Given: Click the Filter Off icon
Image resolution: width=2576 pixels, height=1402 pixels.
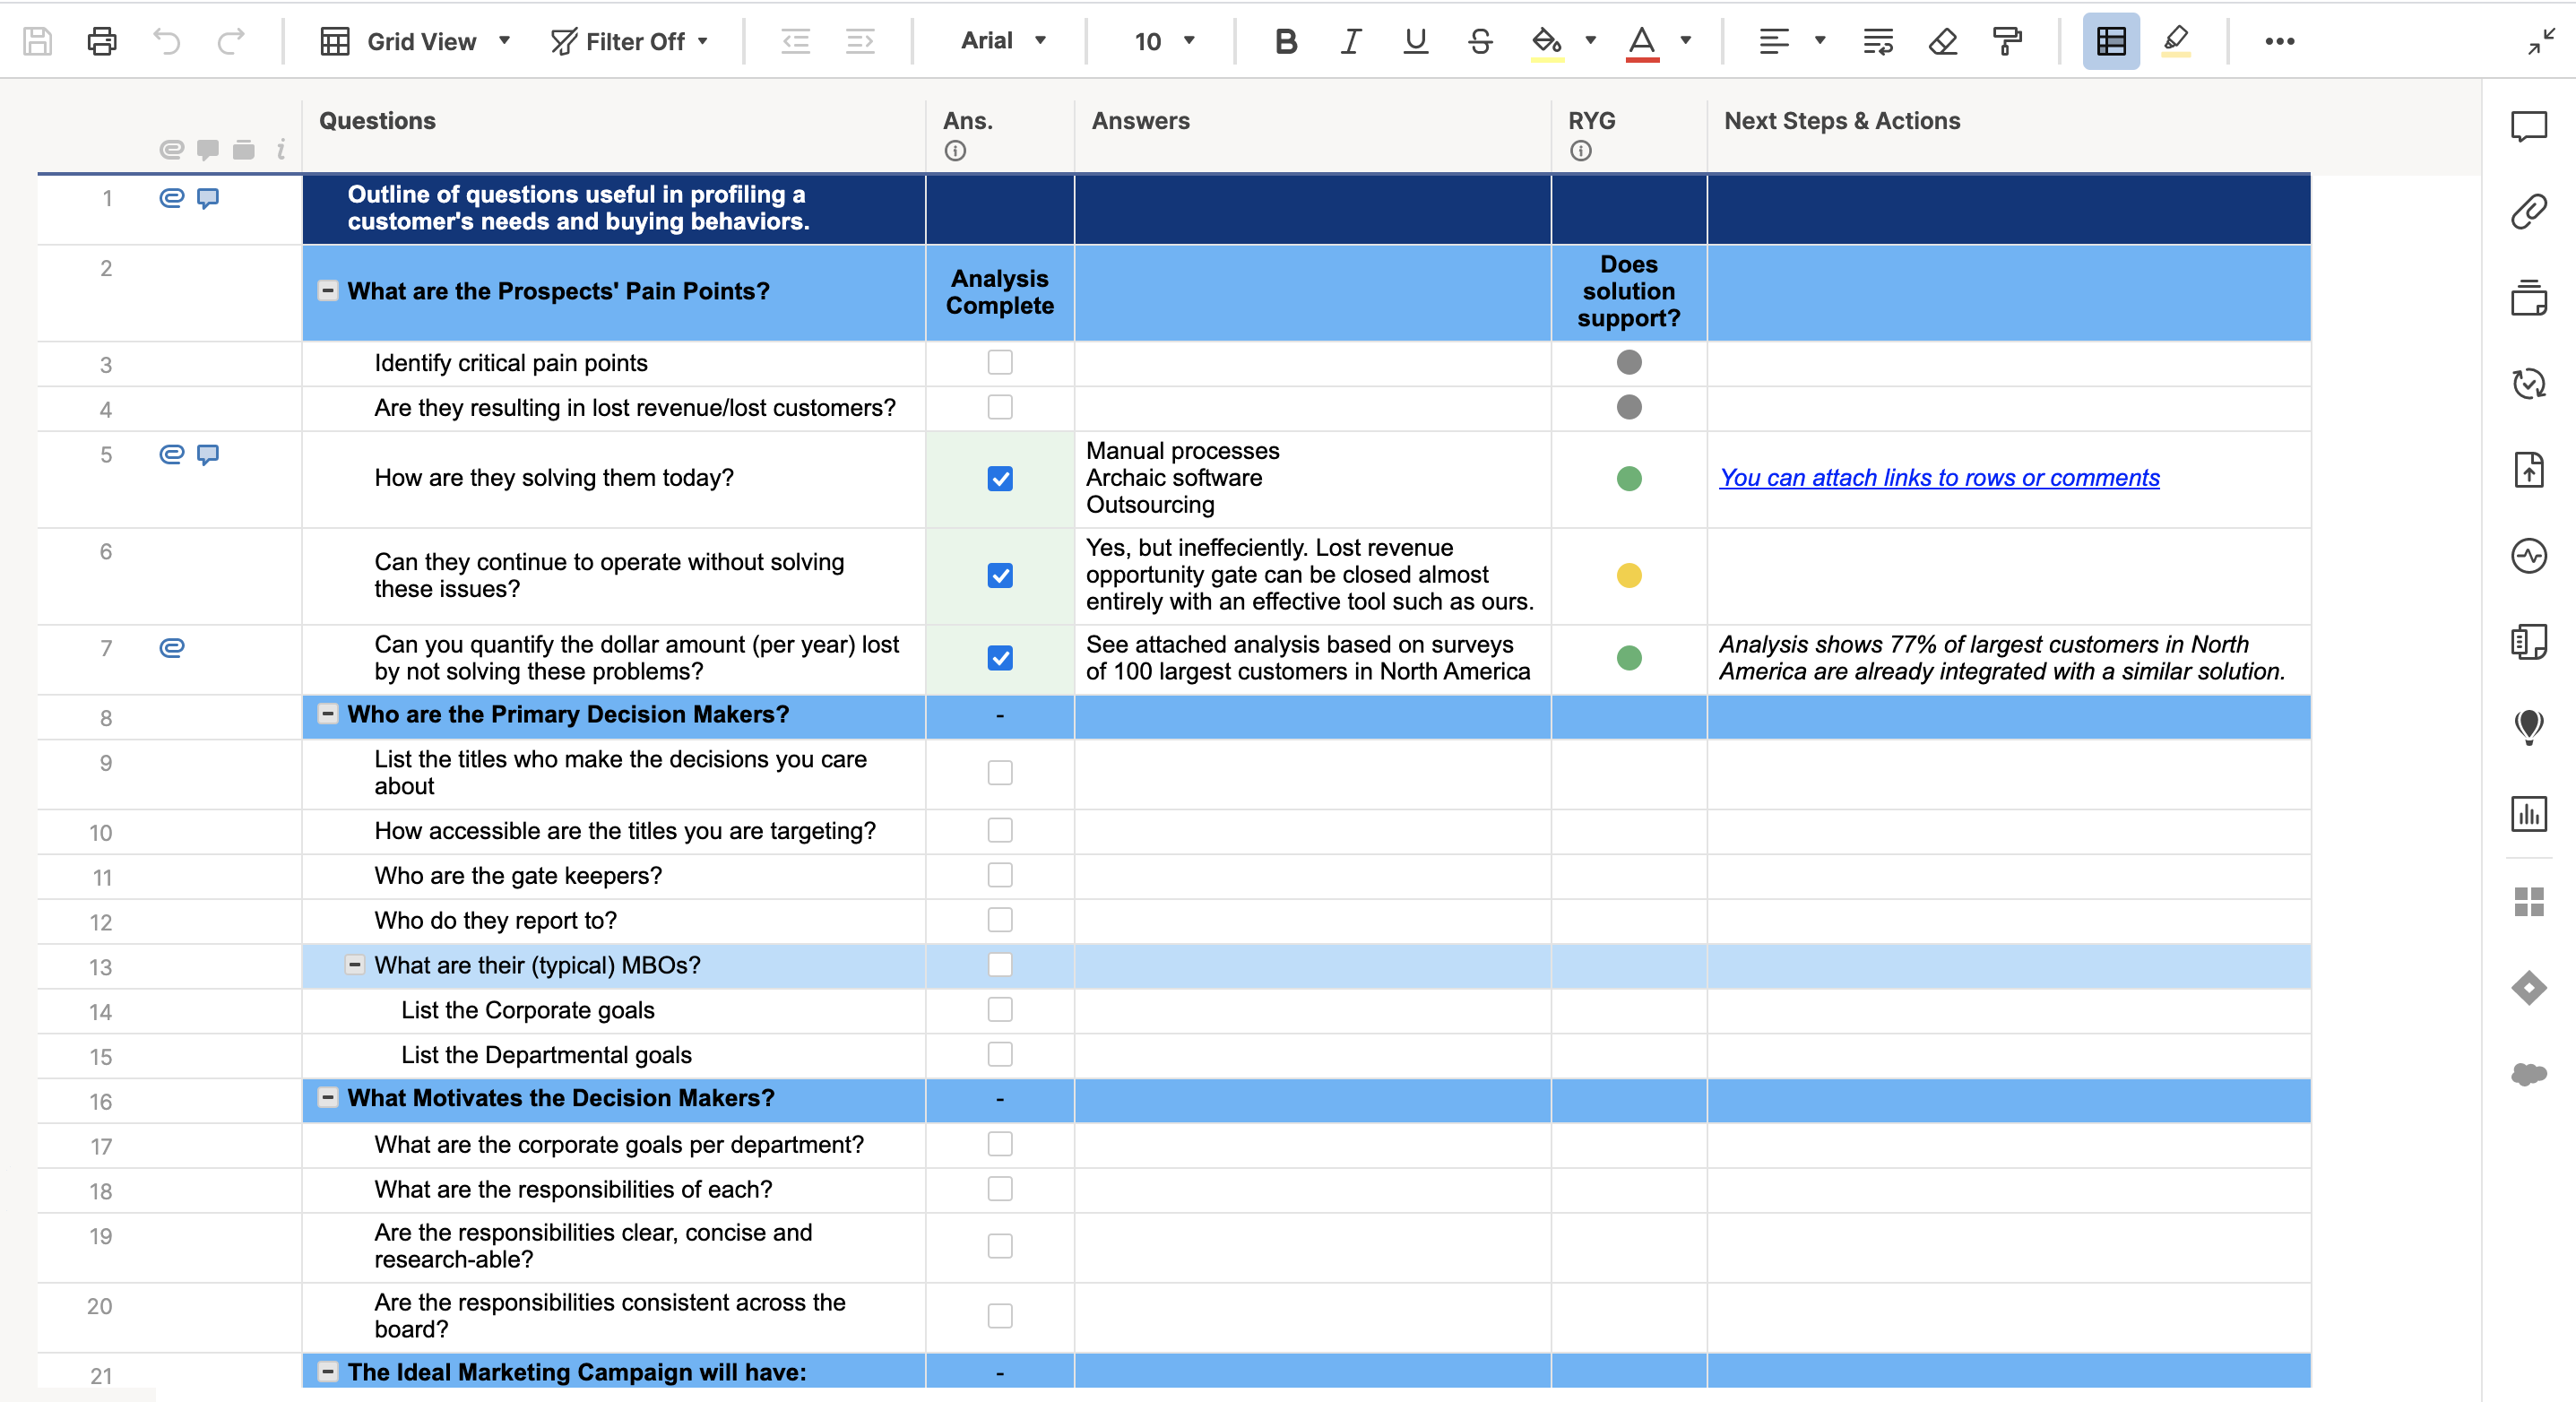Looking at the screenshot, I should (x=561, y=38).
